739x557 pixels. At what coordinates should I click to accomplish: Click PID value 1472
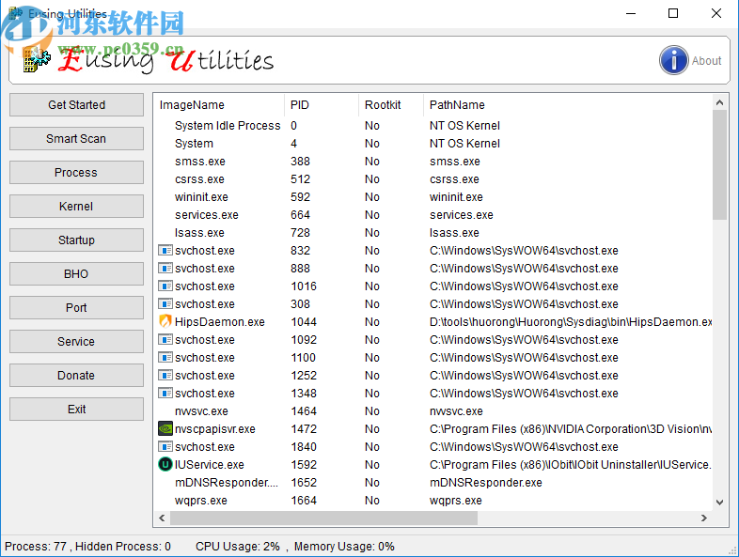point(304,429)
